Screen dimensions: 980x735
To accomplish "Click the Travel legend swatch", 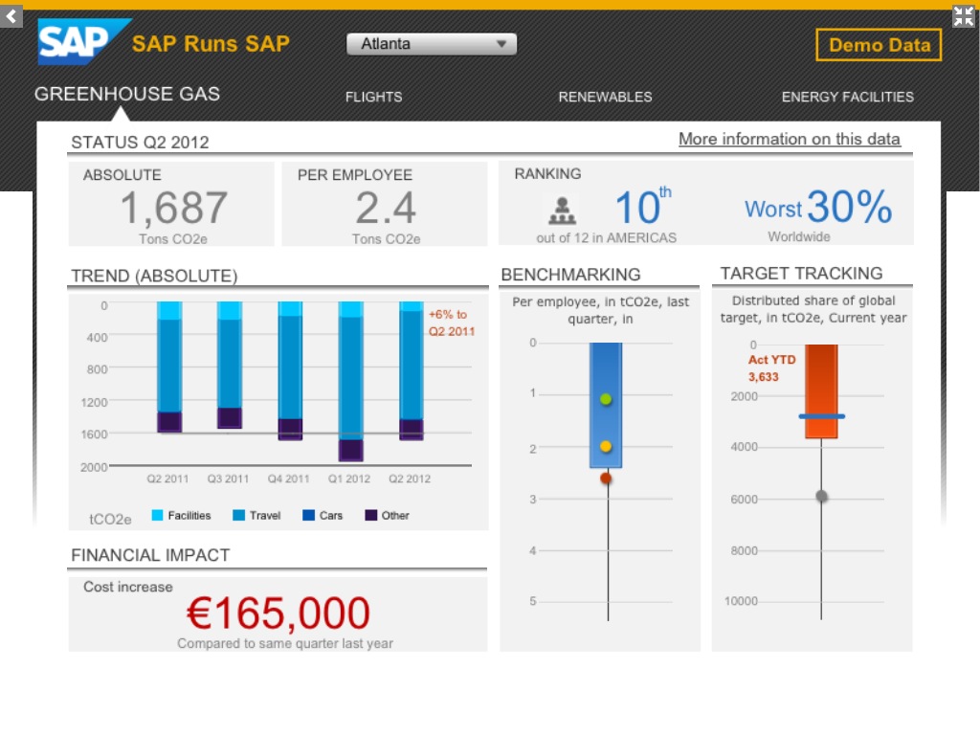I will (x=238, y=515).
